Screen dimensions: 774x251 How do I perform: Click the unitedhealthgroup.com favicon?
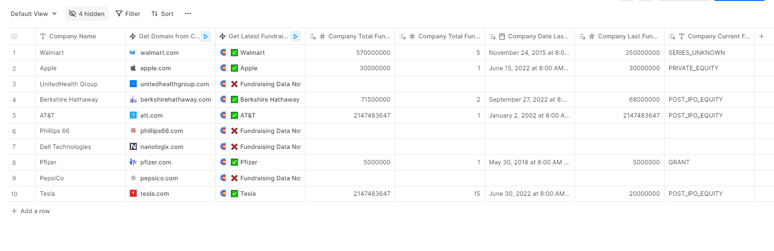pyautogui.click(x=133, y=84)
